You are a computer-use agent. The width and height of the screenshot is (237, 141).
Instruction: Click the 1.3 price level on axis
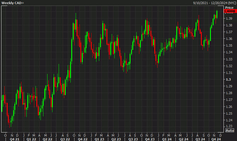coord(228,79)
